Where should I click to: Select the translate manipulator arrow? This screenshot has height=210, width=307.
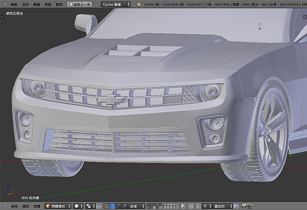pyautogui.click(x=112, y=206)
